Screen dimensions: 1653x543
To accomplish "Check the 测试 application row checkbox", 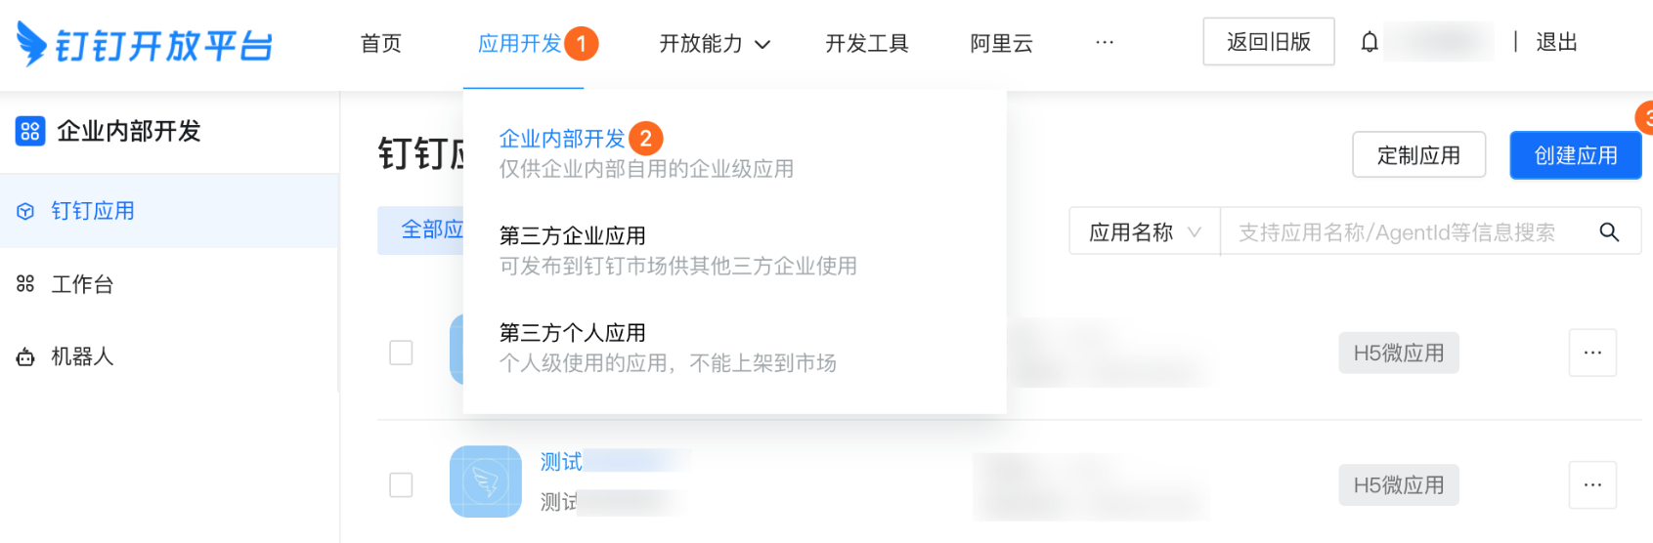I will coord(401,485).
